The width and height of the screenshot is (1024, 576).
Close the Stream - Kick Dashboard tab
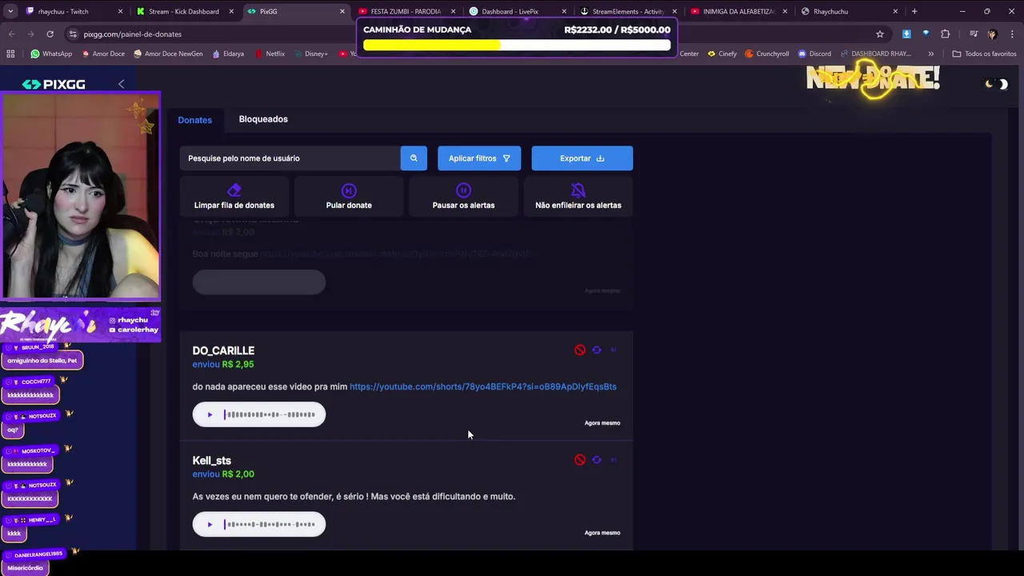click(232, 11)
